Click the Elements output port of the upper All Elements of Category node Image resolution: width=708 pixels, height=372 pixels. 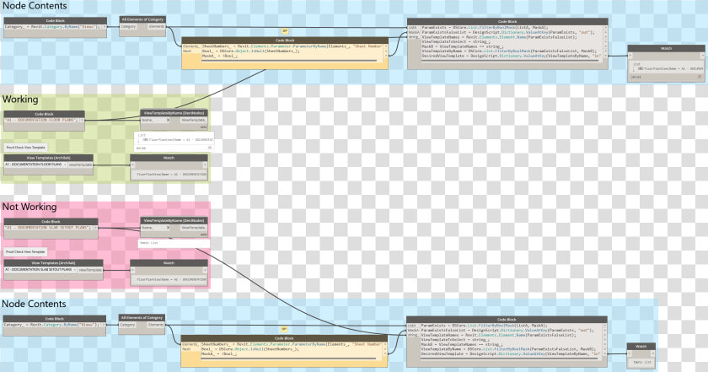(157, 27)
